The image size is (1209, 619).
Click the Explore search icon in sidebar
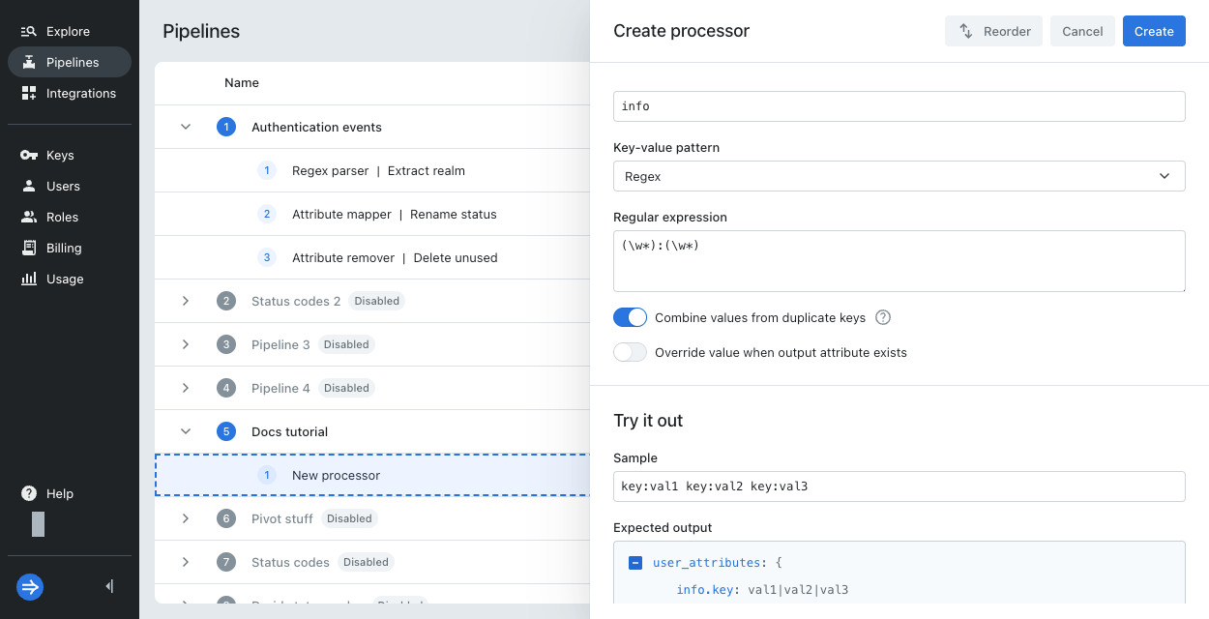29,32
